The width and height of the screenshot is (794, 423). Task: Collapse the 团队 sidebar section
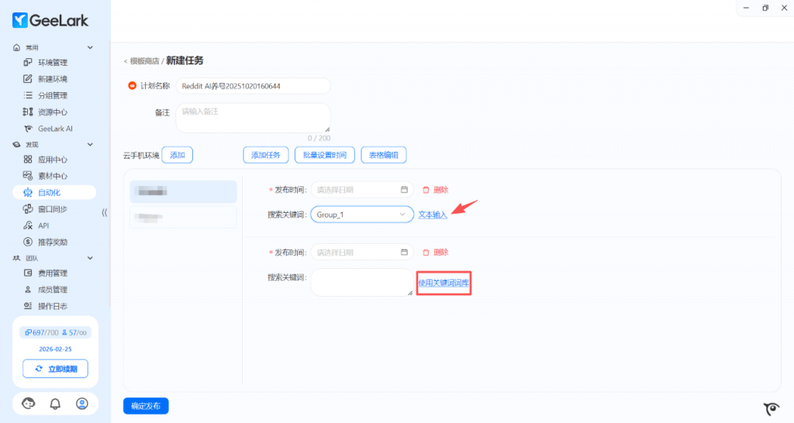90,258
